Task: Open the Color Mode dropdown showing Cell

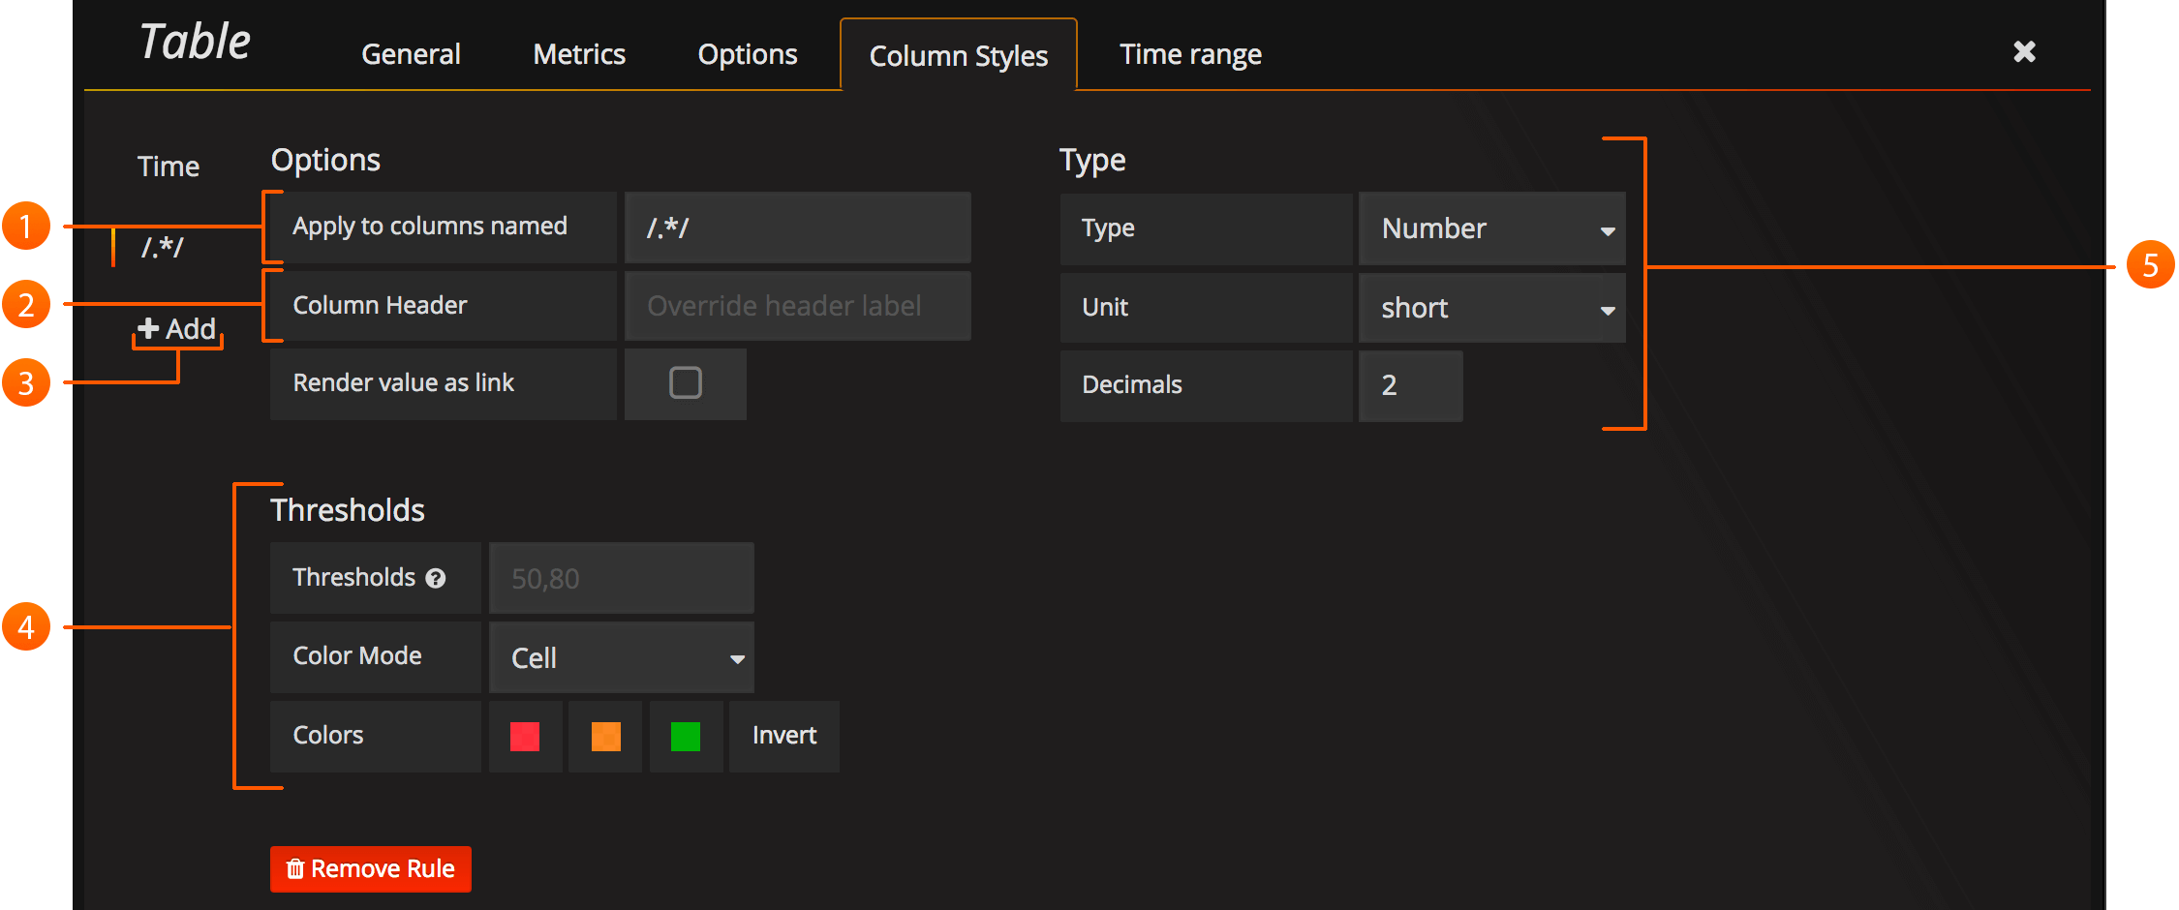Action: click(621, 658)
